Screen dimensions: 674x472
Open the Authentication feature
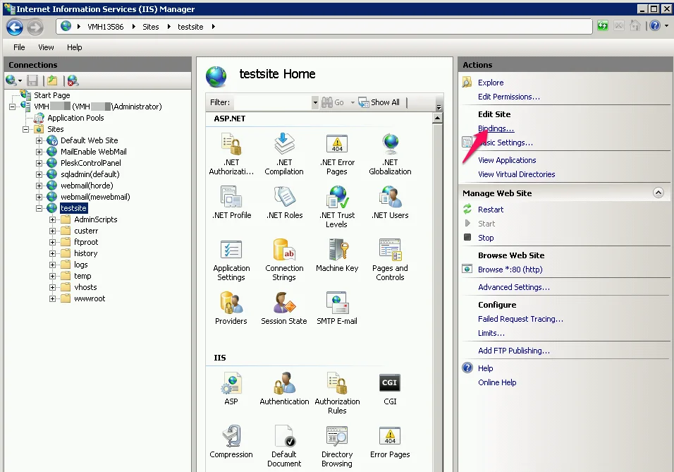pos(284,389)
